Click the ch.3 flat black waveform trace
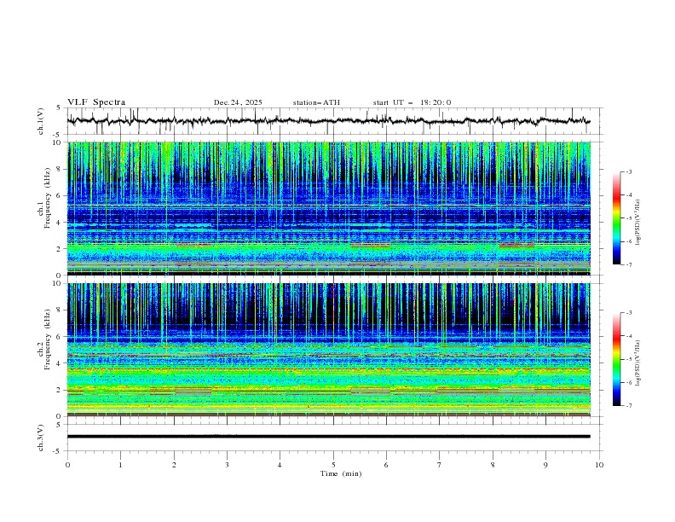The image size is (675, 522). [x=328, y=437]
